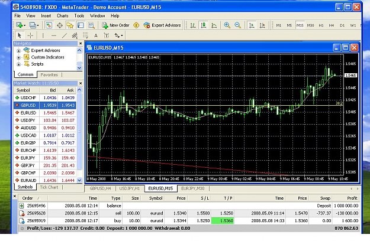
Task: Switch chart to Line Chart icon
Action: click(x=214, y=25)
